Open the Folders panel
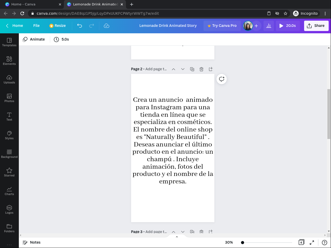Screen dimensions: 331x248 [9, 228]
